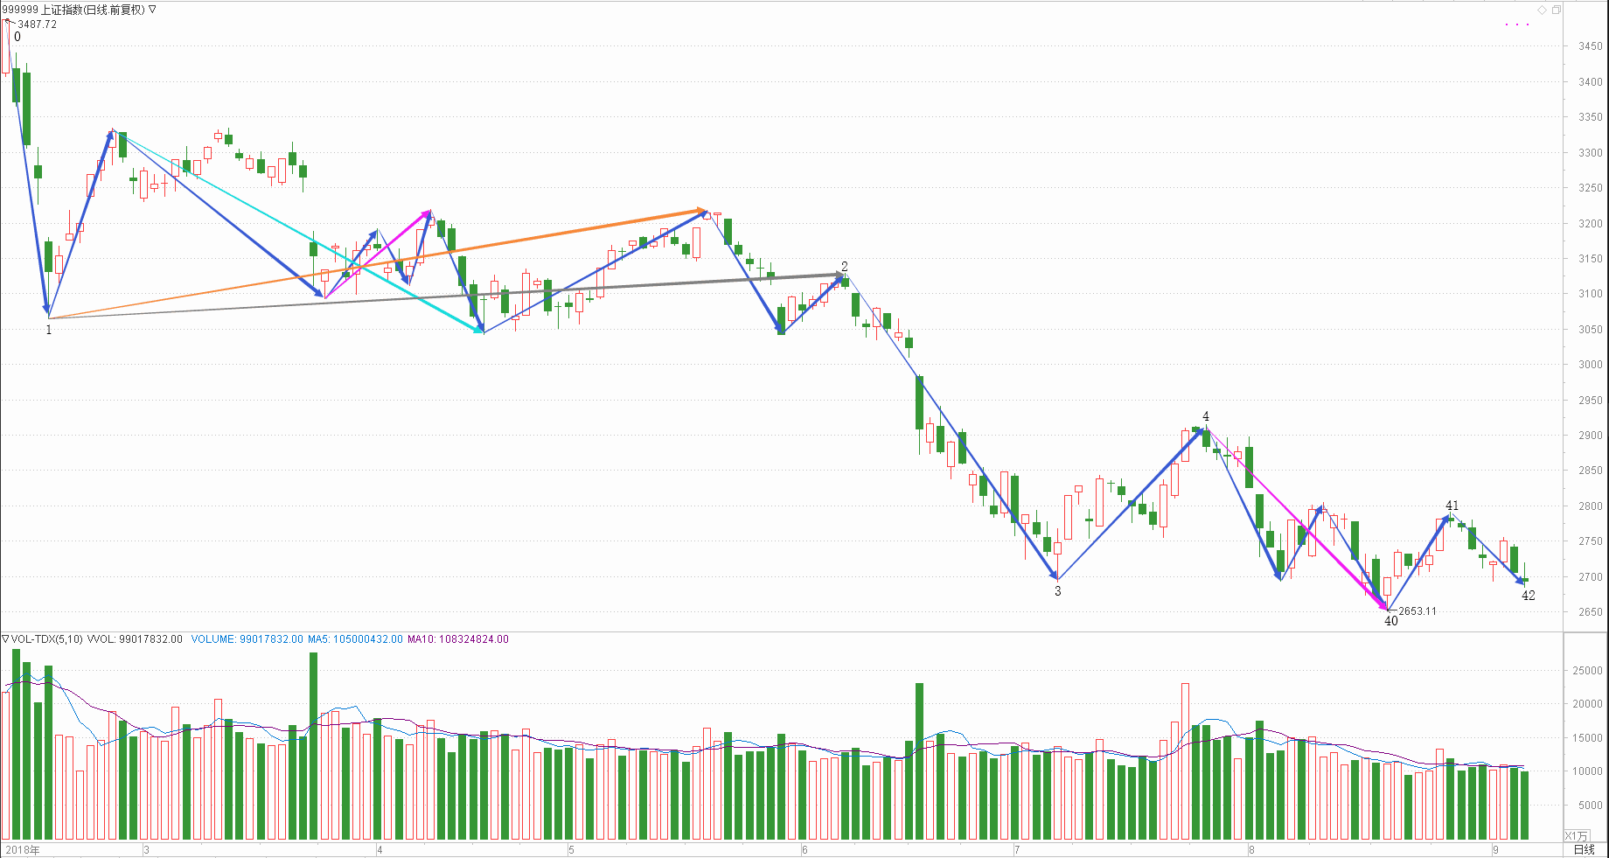Click the magenta three-dot indicator
This screenshot has width=1609, height=858.
1517,24
